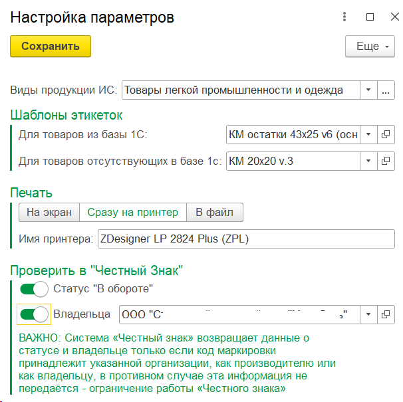
Task: Select the В файл print option
Action: 215,212
